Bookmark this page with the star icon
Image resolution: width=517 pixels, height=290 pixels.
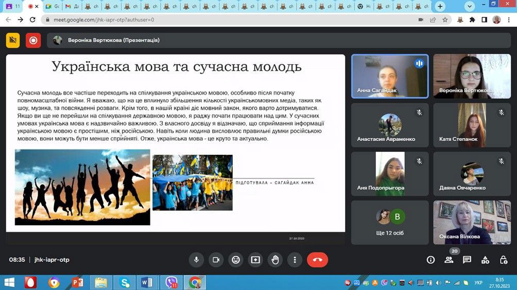(445, 20)
